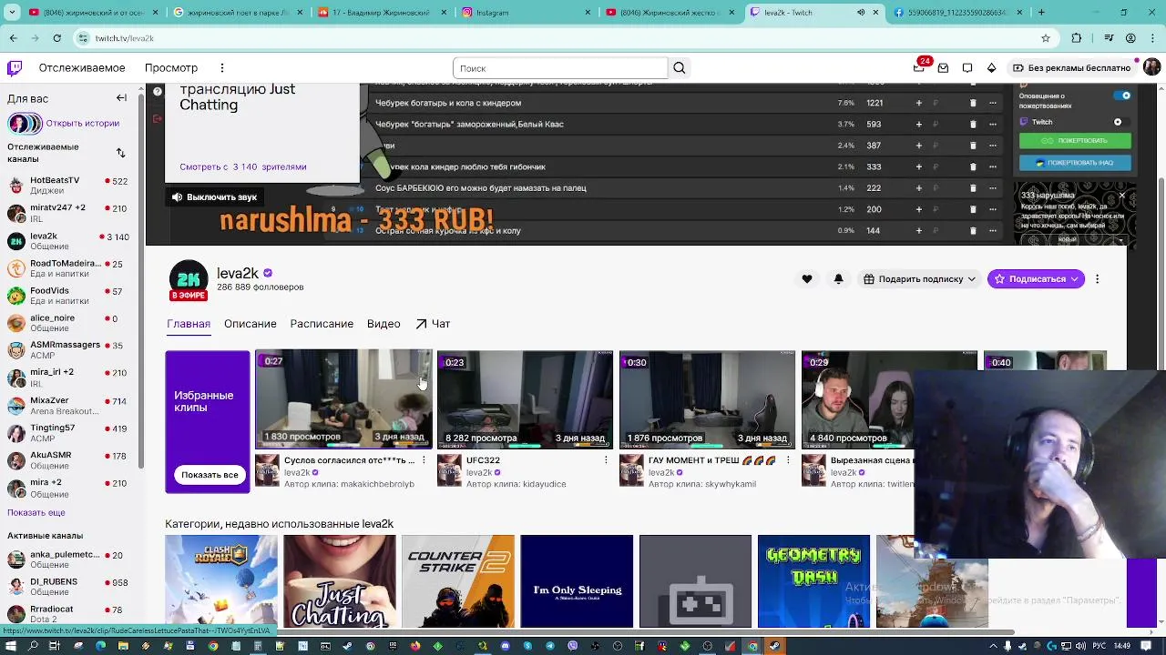Mute the stream with Выключить звук
Viewport: 1166px width, 655px height.
pyautogui.click(x=215, y=196)
